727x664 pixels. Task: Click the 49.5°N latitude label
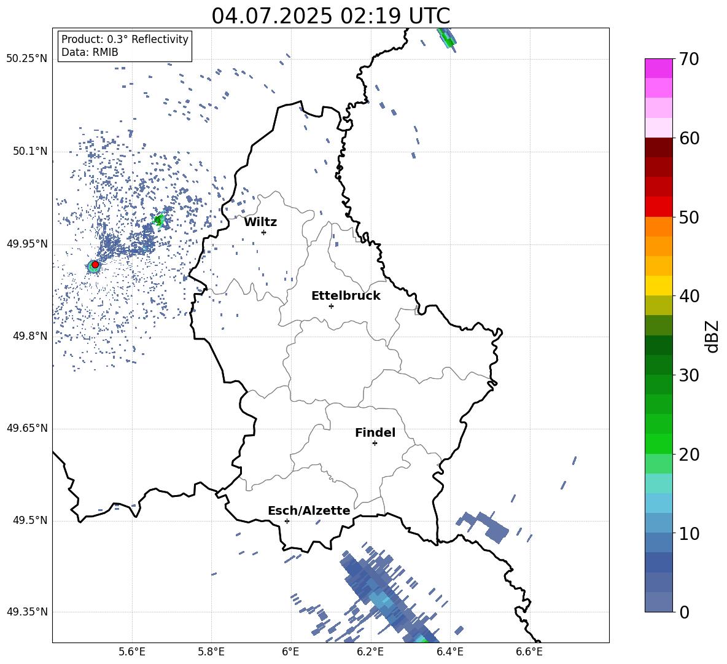pyautogui.click(x=29, y=520)
